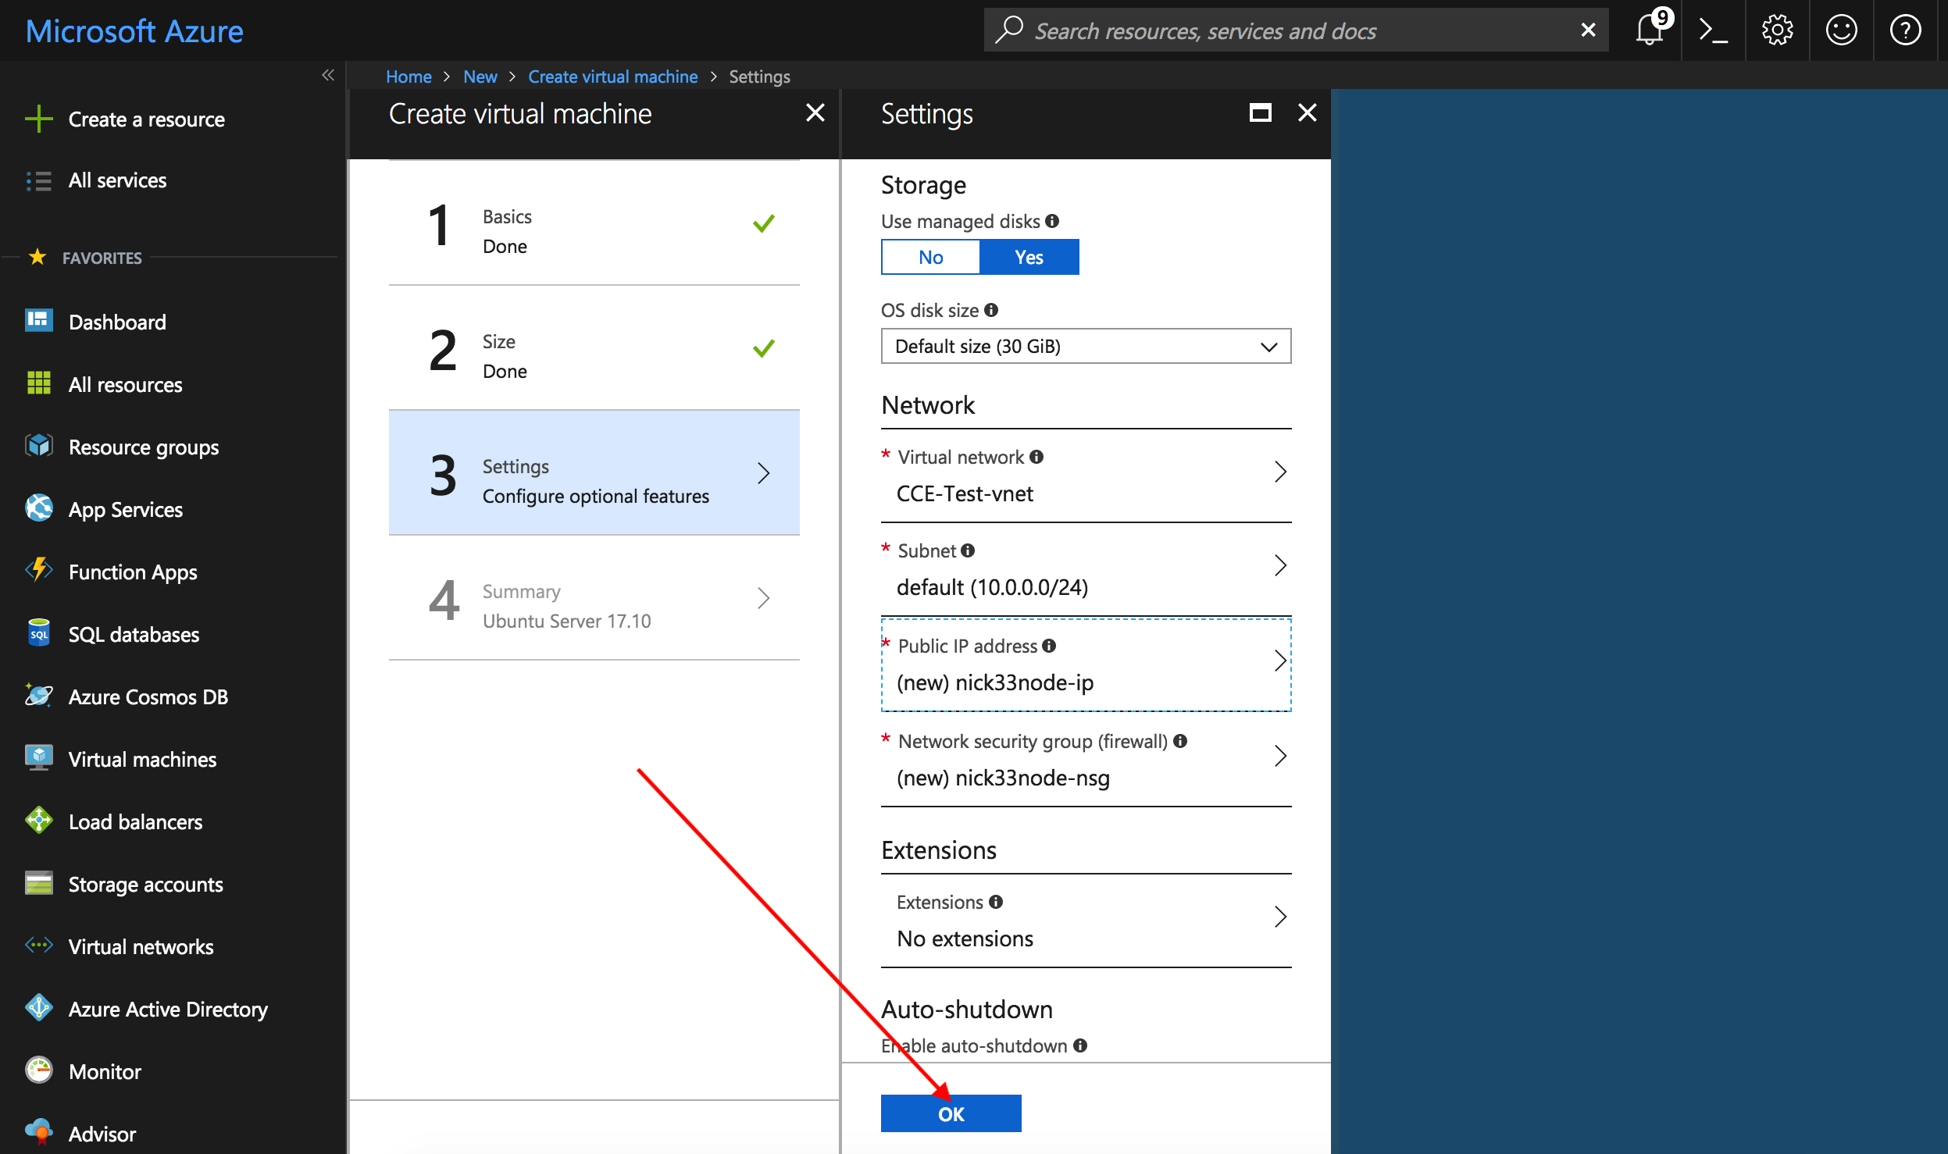The height and width of the screenshot is (1154, 1948).
Task: Open Resource groups from sidebar
Action: click(x=144, y=447)
